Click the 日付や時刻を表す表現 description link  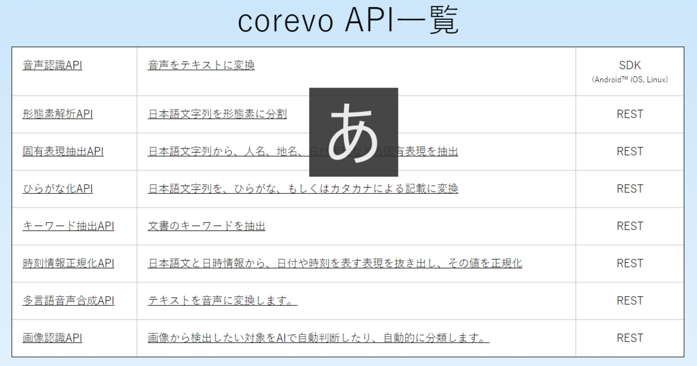tap(335, 263)
